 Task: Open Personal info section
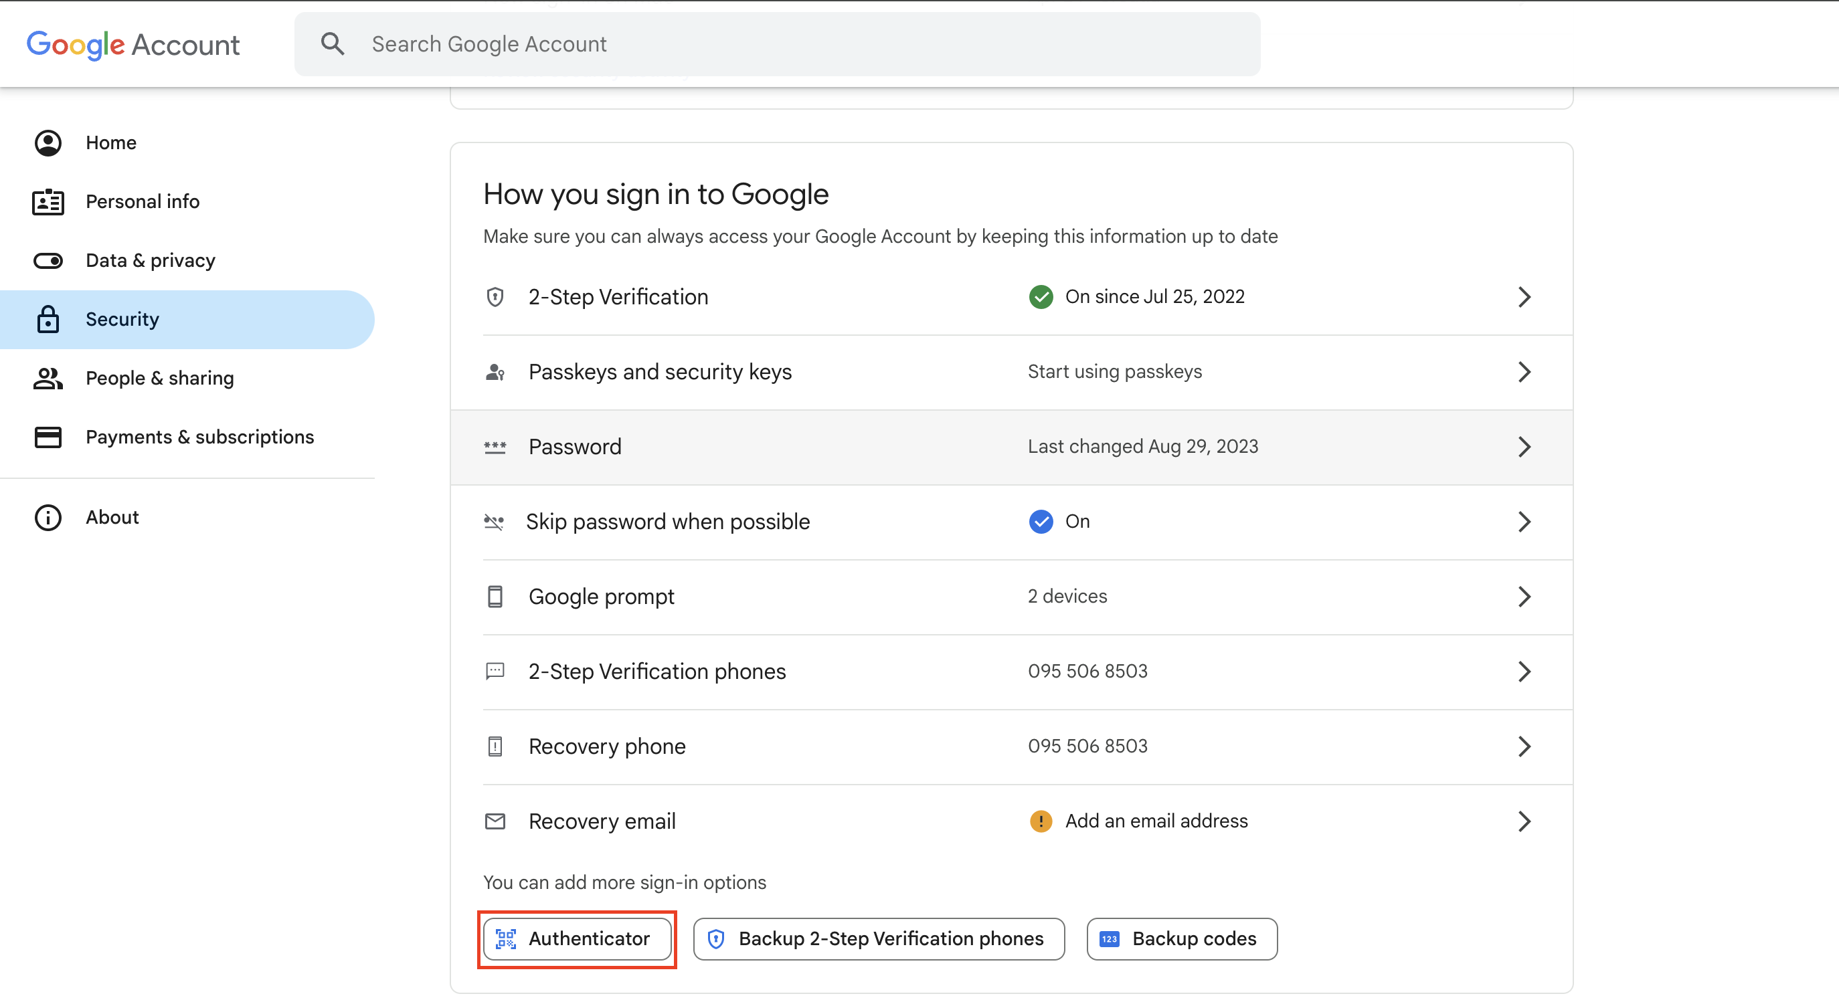187,202
